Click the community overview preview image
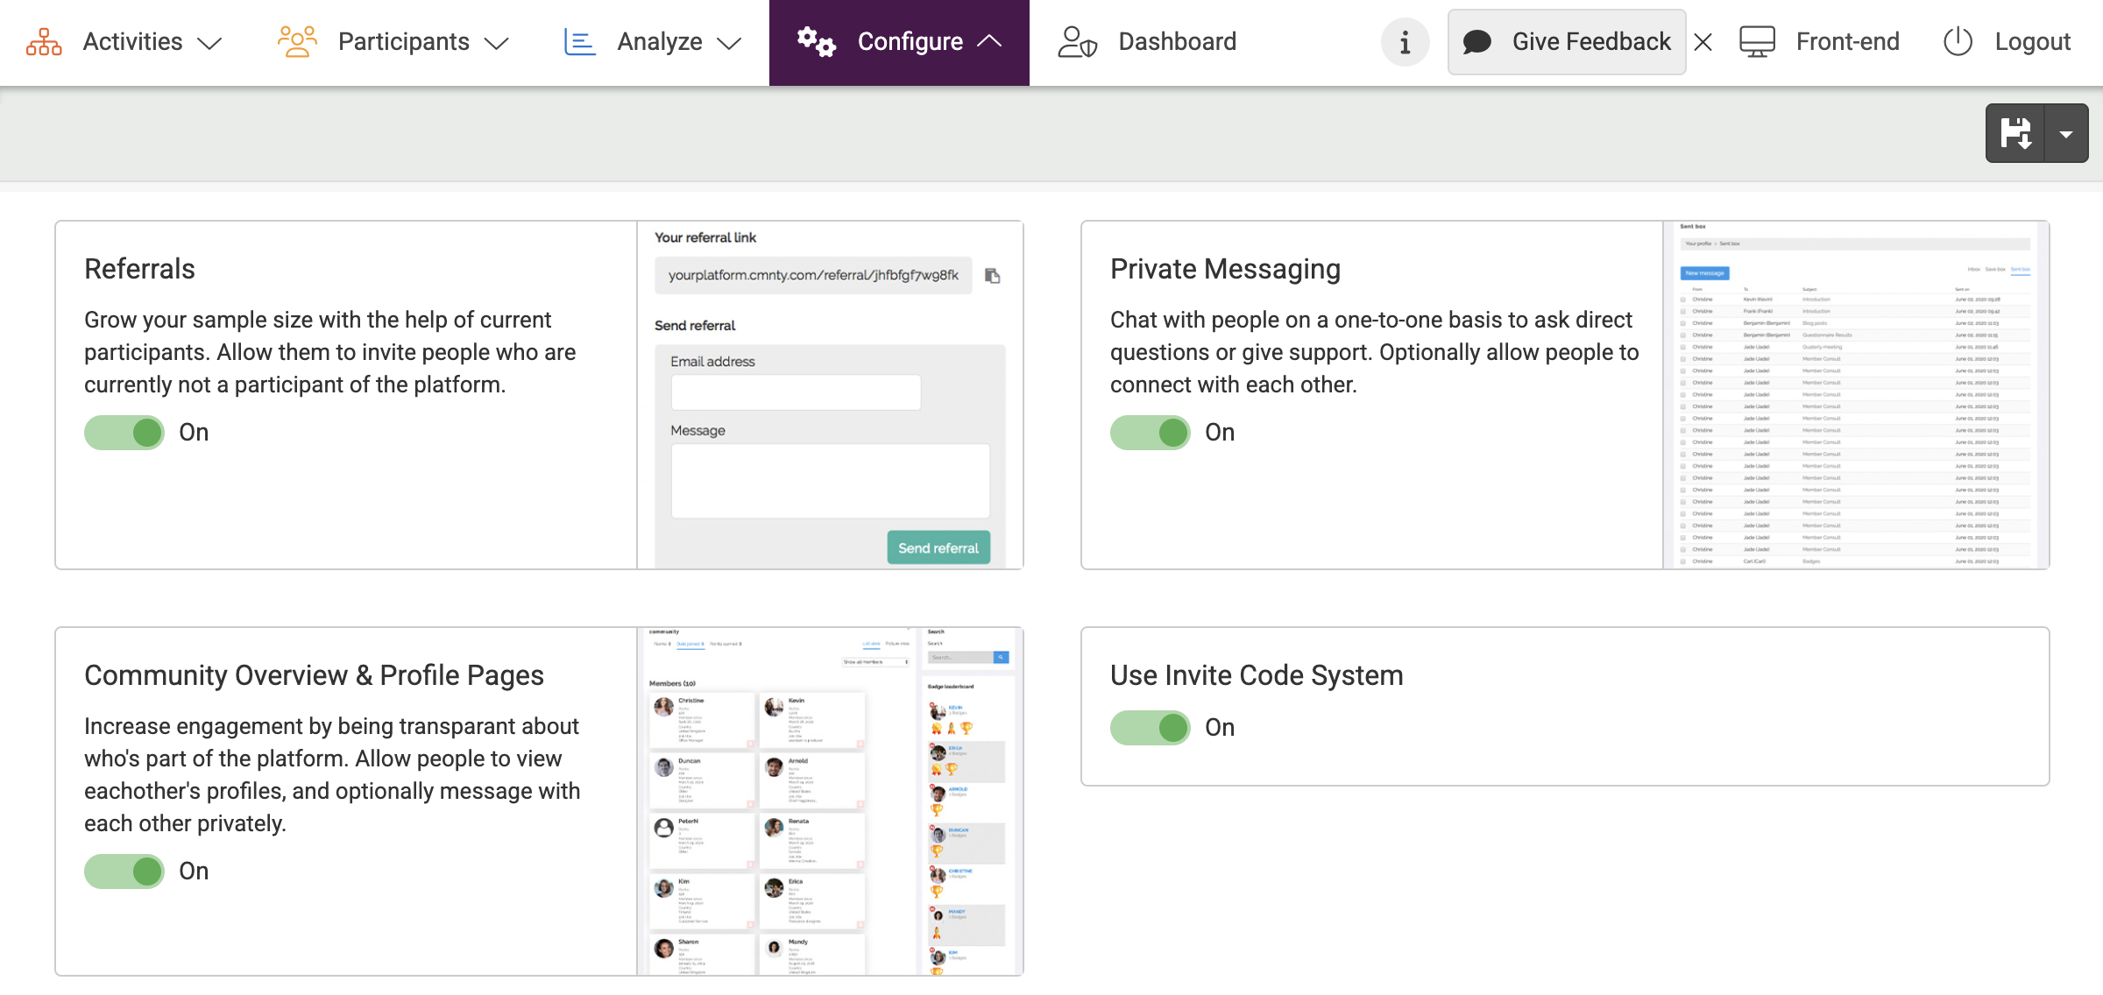 coord(830,801)
